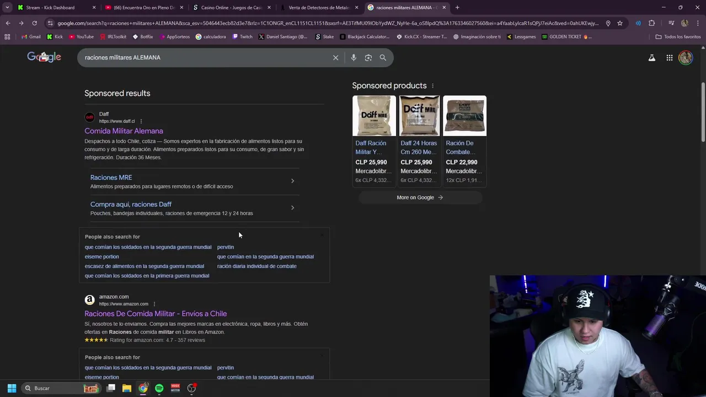Image resolution: width=706 pixels, height=397 pixels.
Task: Open the Google apps grid
Action: (669, 57)
